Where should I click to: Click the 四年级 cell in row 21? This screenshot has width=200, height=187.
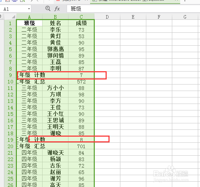[x=30, y=153]
